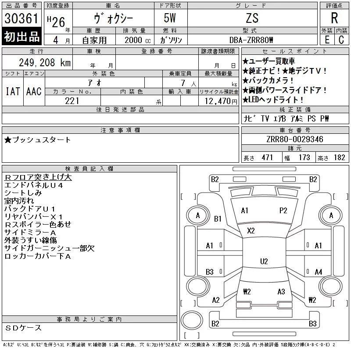Select the ★バックカメラ！ sales point
The image size is (351, 351).
click(268, 80)
